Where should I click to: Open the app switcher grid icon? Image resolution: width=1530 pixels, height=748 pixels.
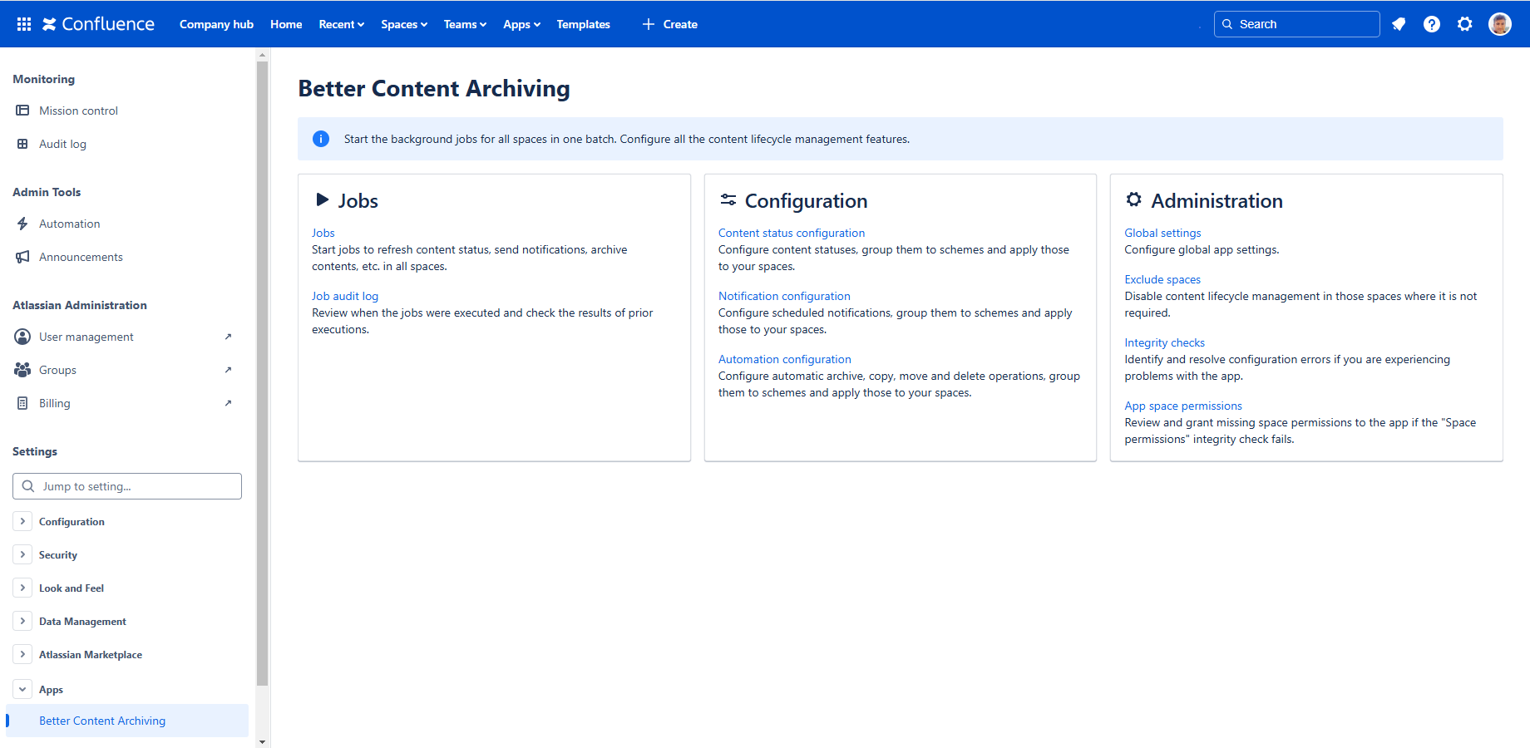[x=24, y=24]
